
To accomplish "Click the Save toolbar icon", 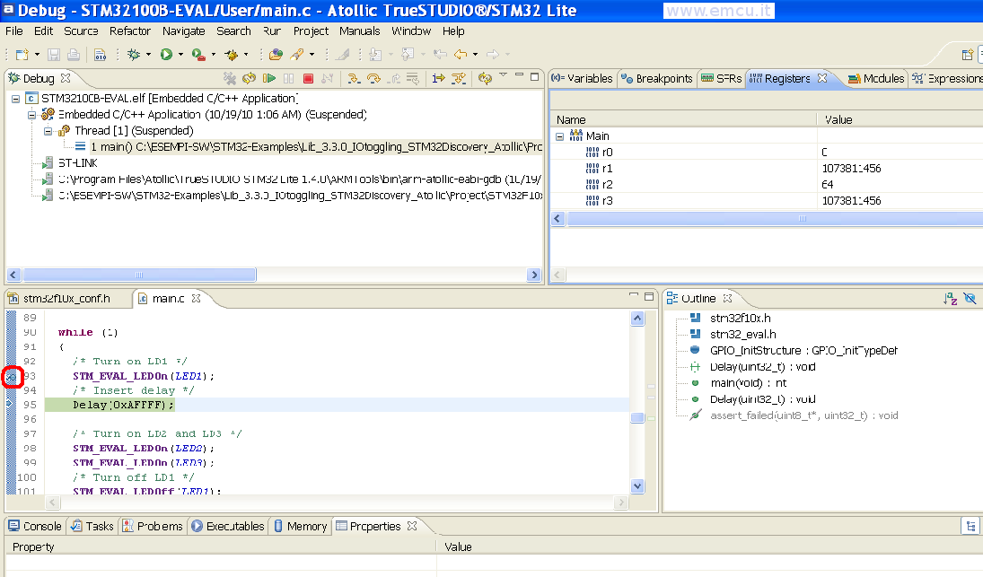I will coord(54,55).
